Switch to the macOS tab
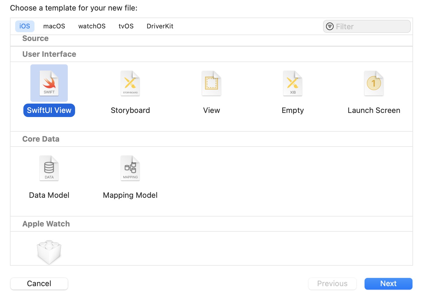This screenshot has width=423, height=299. (54, 26)
